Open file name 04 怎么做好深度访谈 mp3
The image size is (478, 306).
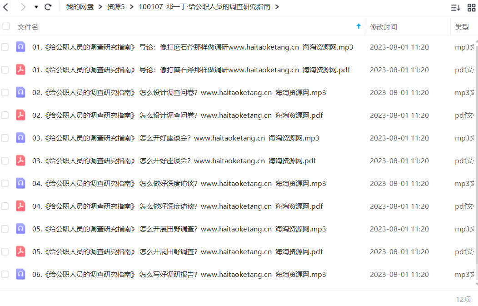click(x=179, y=184)
